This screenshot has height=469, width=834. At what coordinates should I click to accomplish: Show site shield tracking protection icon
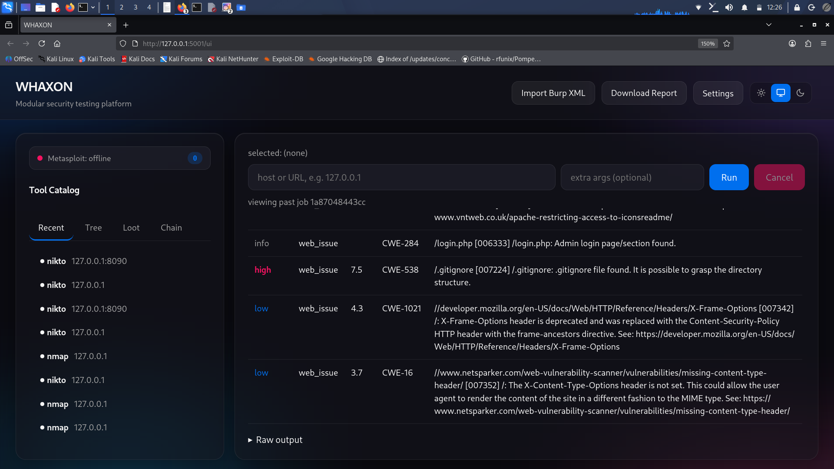click(x=123, y=43)
